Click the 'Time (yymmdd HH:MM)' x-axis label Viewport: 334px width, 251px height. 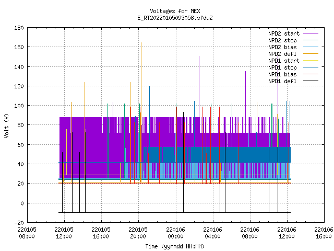[x=175, y=246]
